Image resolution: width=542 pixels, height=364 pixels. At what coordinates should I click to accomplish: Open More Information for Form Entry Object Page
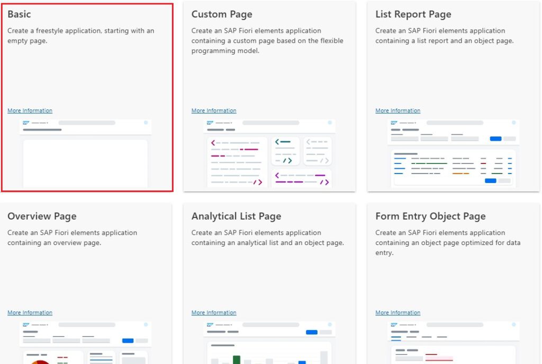(x=398, y=313)
